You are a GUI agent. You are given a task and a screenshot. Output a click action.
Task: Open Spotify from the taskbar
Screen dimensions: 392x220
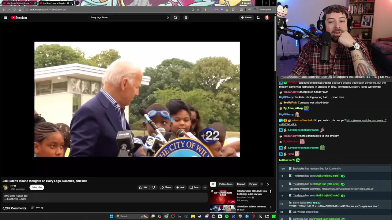coord(227,216)
